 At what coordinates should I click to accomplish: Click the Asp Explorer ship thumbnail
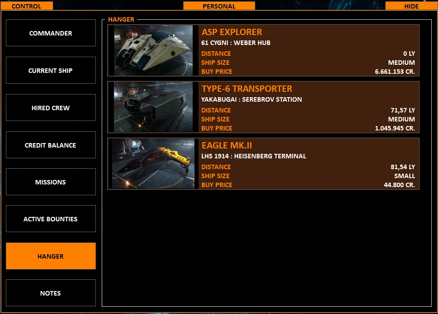[x=154, y=50]
